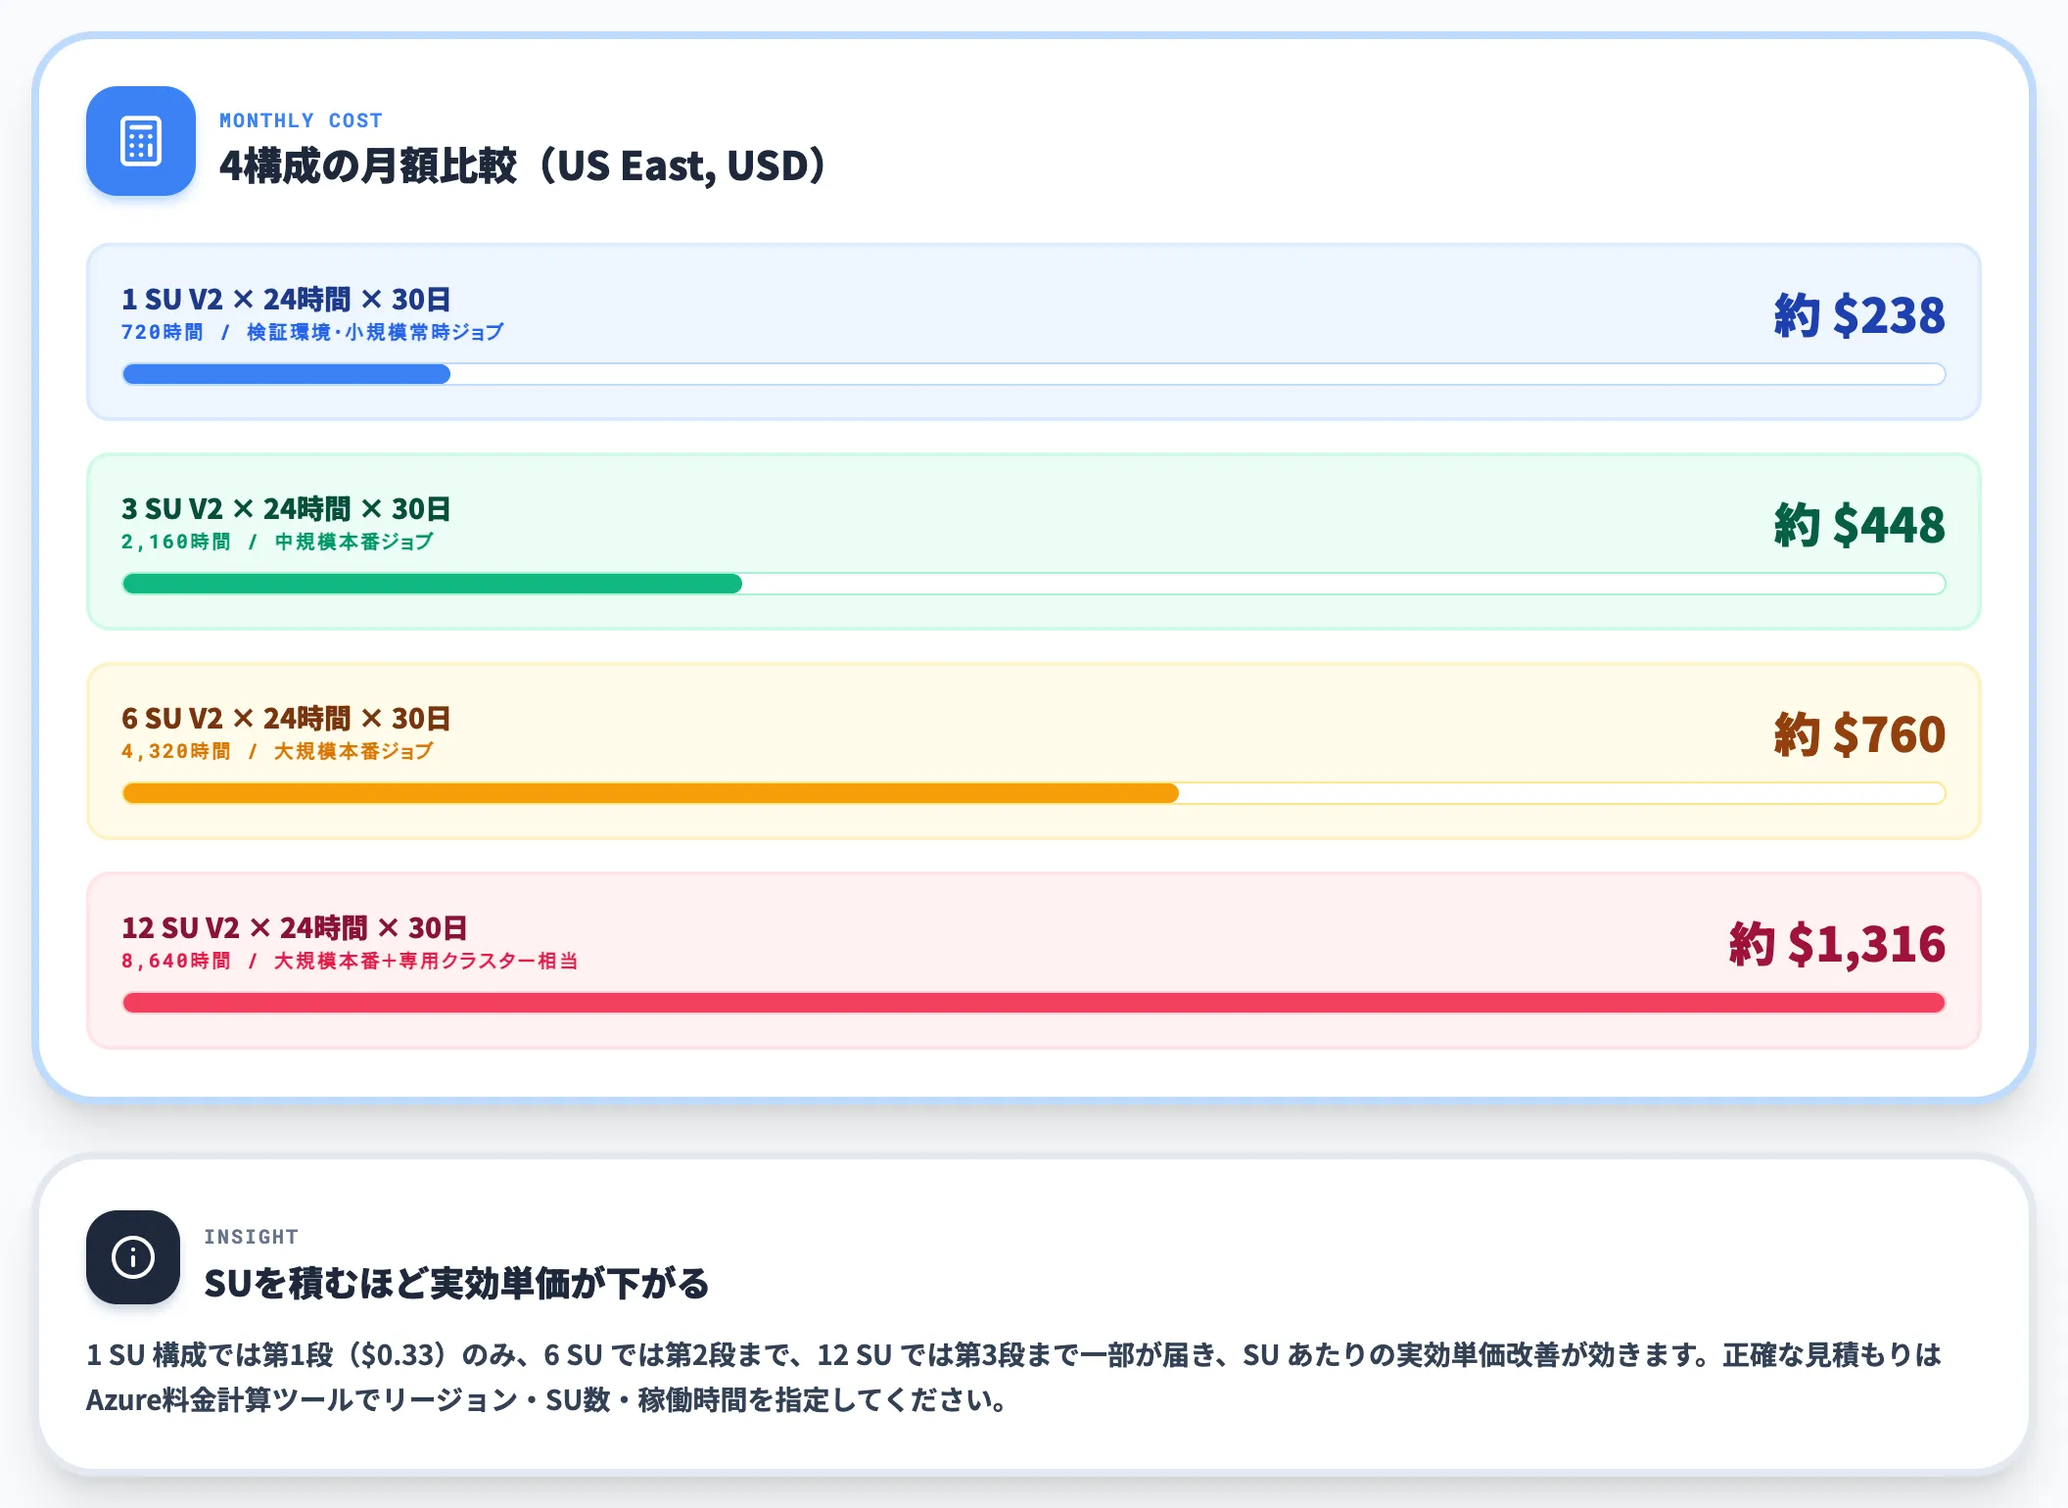The image size is (2068, 1508).
Task: Click the MONTHLY COST label
Action: (x=301, y=120)
